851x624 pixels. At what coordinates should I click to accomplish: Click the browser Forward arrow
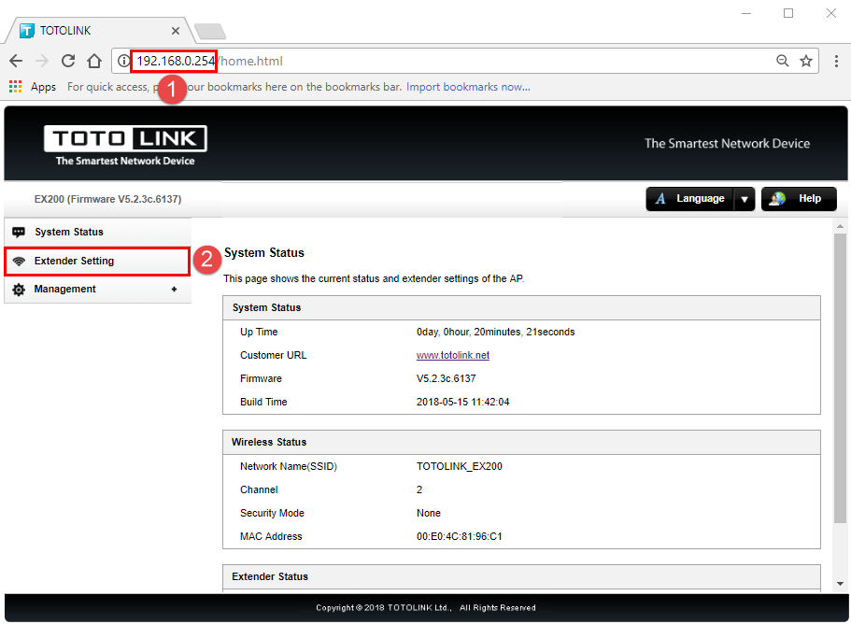tap(42, 61)
